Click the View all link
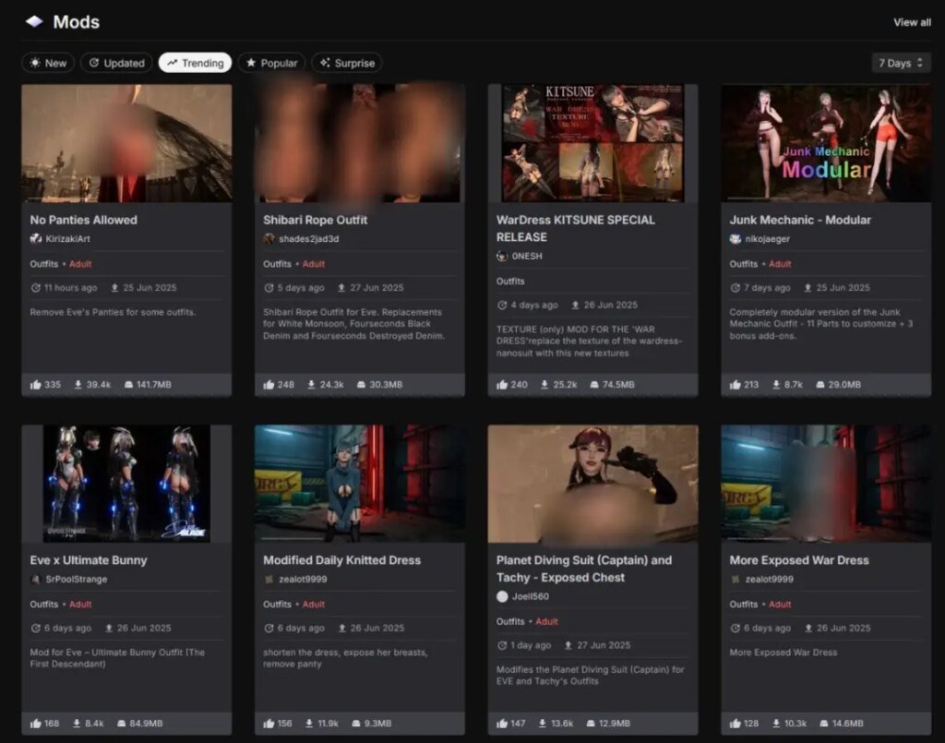945x743 pixels. click(911, 22)
